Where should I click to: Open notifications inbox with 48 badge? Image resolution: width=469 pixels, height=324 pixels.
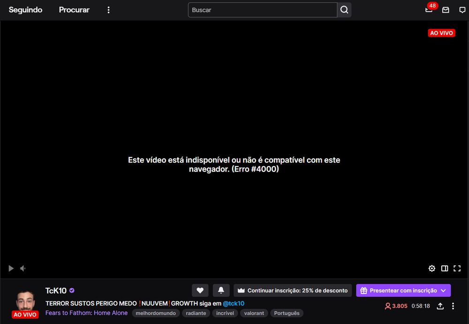429,9
